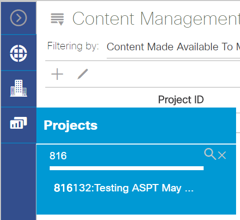The image size is (240, 220).
Task: Click the Projects panel header
Action: pyautogui.click(x=136, y=125)
